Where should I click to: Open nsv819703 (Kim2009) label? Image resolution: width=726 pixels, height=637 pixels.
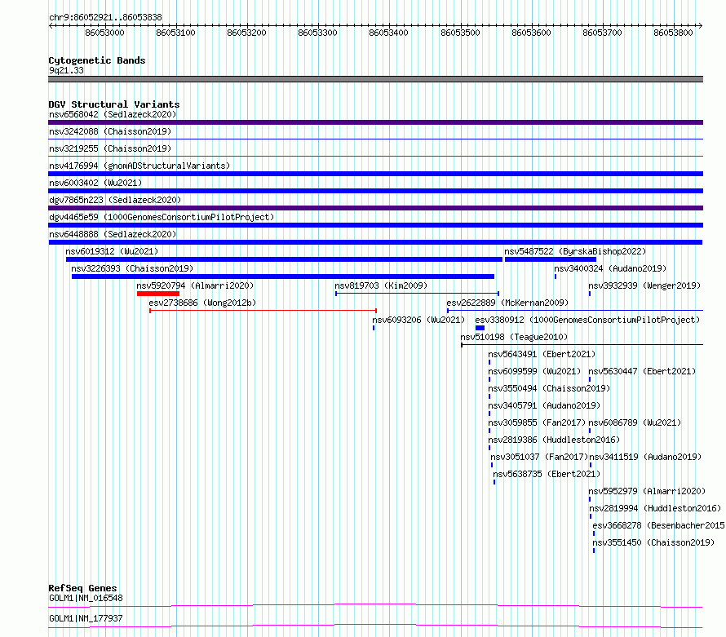381,285
